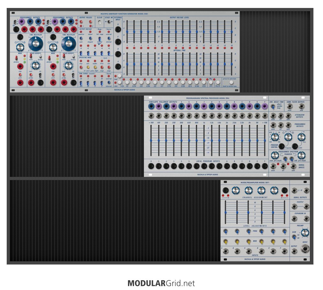The width and height of the screenshot is (323, 290).
Task: Click the width max knob on 296t
Action: [x=301, y=137]
